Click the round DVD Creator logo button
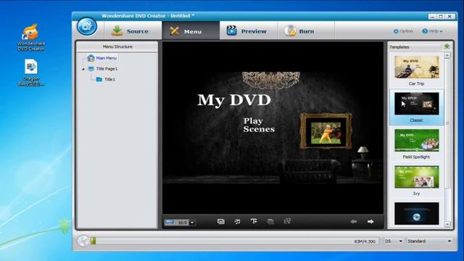 click(87, 26)
